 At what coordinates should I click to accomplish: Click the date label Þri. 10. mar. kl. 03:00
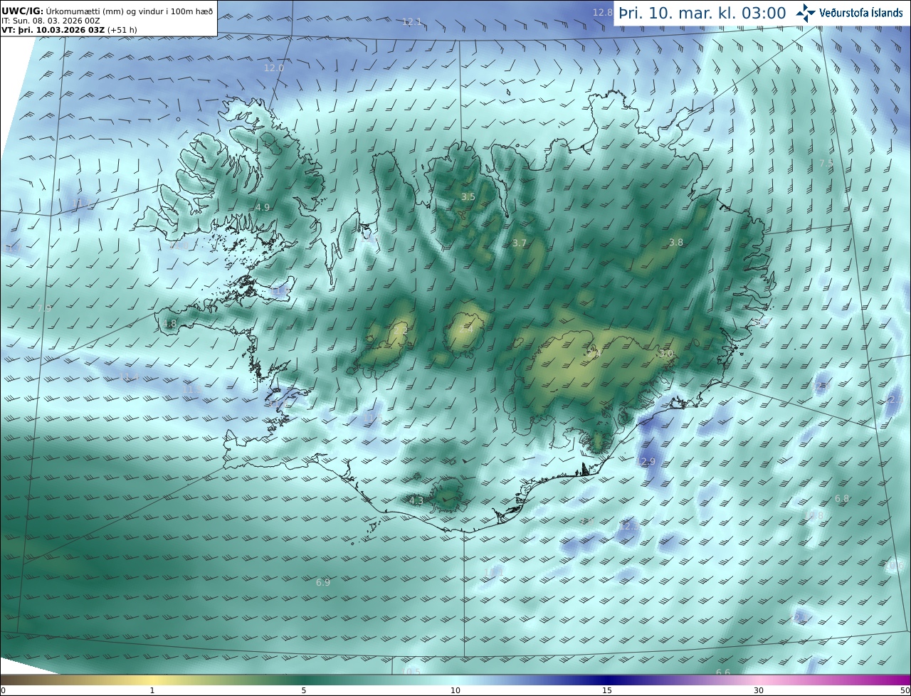(702, 14)
